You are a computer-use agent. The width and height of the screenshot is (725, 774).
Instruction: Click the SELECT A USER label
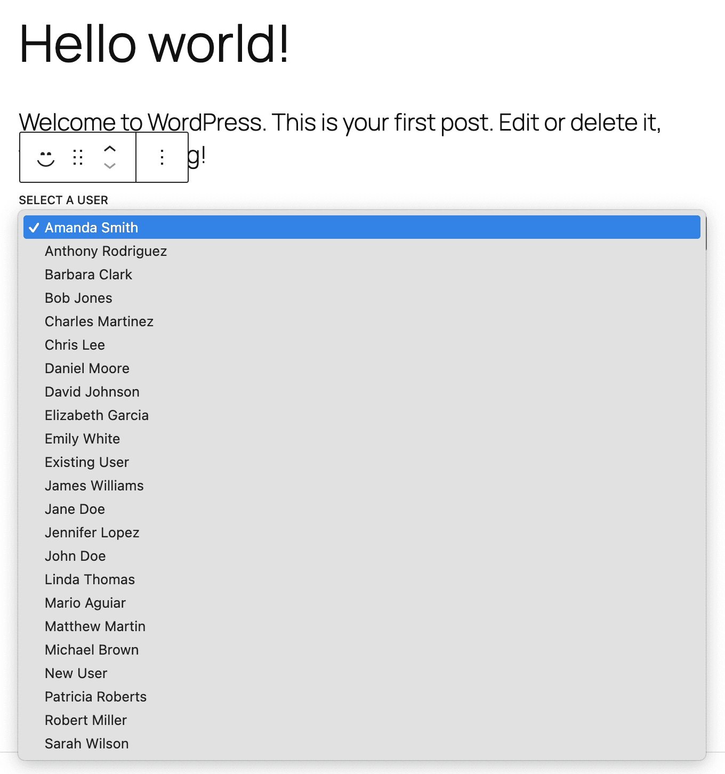click(64, 200)
